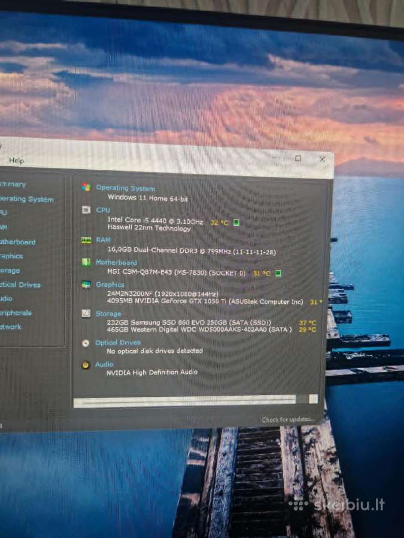Select Operating System in the sidebar

coord(27,199)
